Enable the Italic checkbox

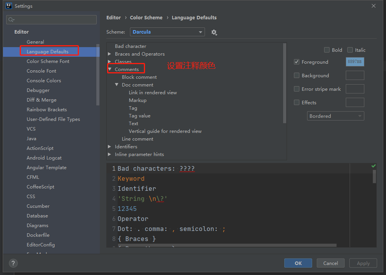350,50
